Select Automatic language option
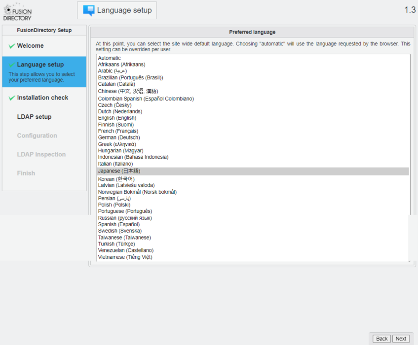 click(x=109, y=58)
